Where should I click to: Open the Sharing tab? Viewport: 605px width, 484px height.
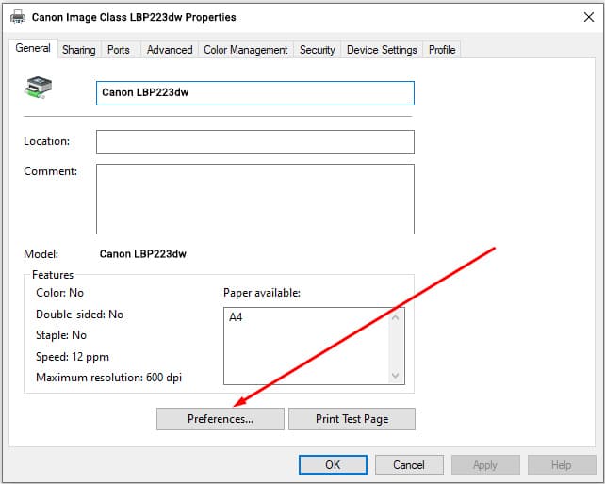(x=79, y=50)
